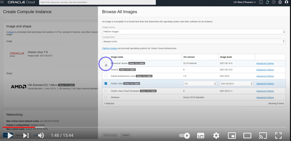Follow the Platform images link
The height and width of the screenshot is (141, 291).
[110, 48]
